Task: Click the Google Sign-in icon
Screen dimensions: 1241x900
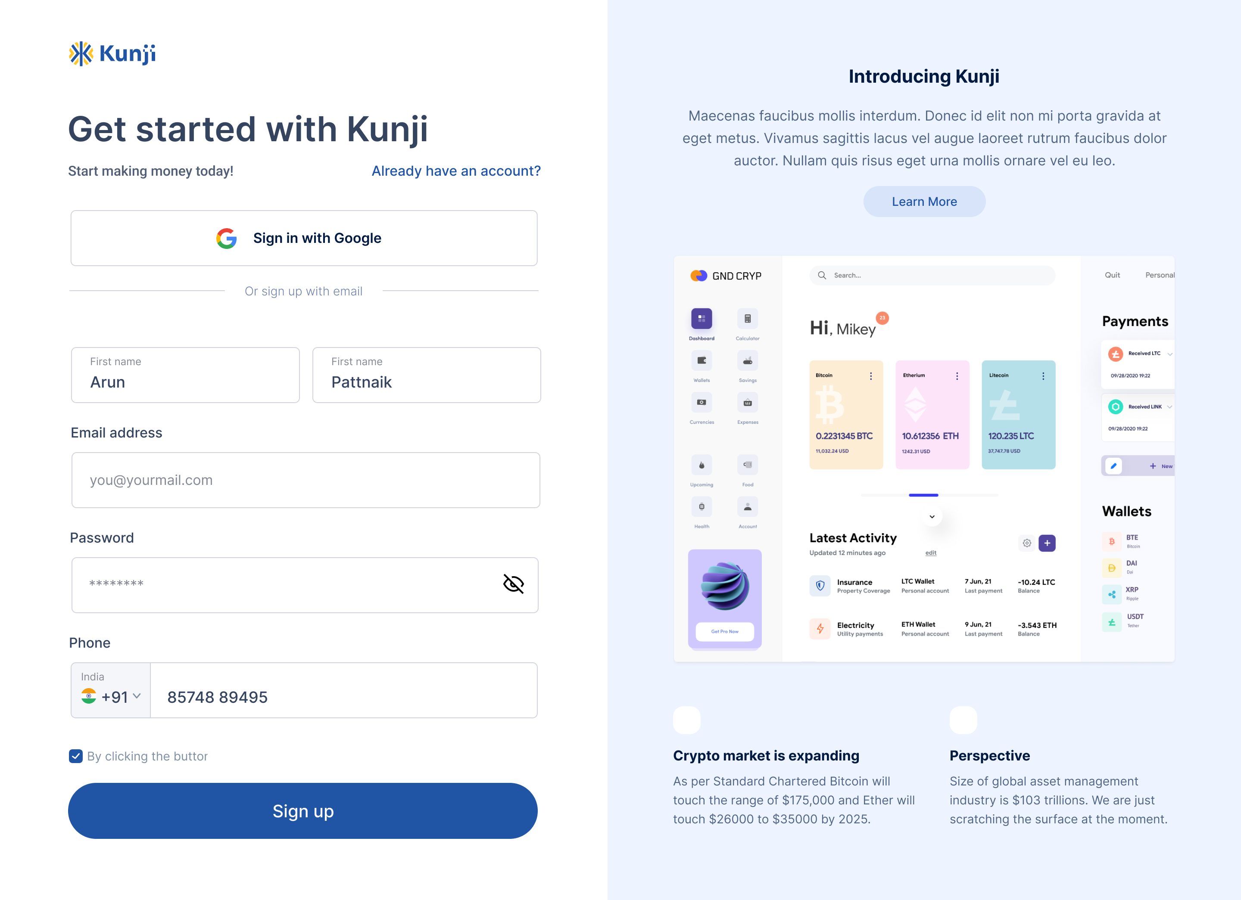Action: pos(228,238)
